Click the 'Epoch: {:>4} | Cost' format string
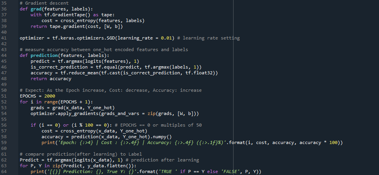Viewport: 379px width, 175px height. (85, 142)
